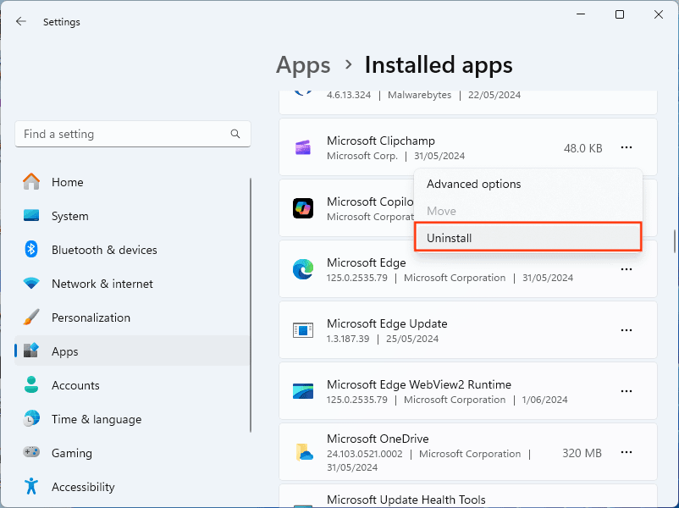Click the Bluetooth icon in sidebar
679x508 pixels.
pyautogui.click(x=31, y=250)
